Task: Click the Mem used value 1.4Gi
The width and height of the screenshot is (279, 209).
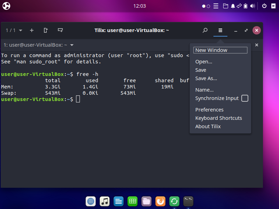Action: coord(90,87)
